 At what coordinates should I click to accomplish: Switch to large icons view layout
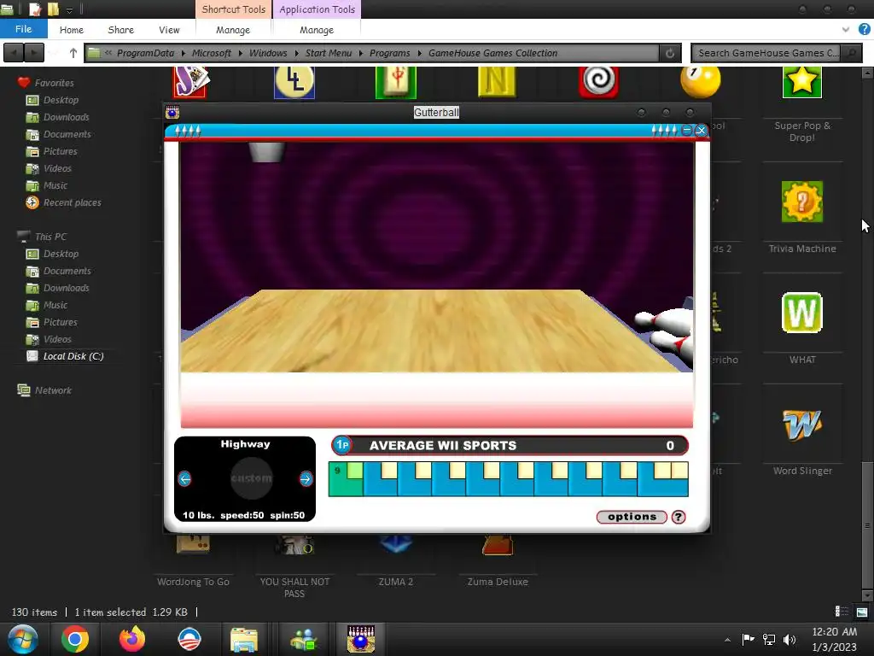point(862,612)
